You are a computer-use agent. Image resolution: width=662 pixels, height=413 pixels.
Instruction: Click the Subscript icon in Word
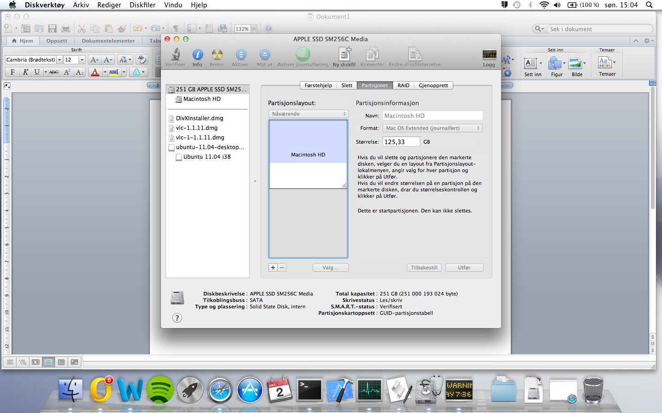tap(80, 72)
